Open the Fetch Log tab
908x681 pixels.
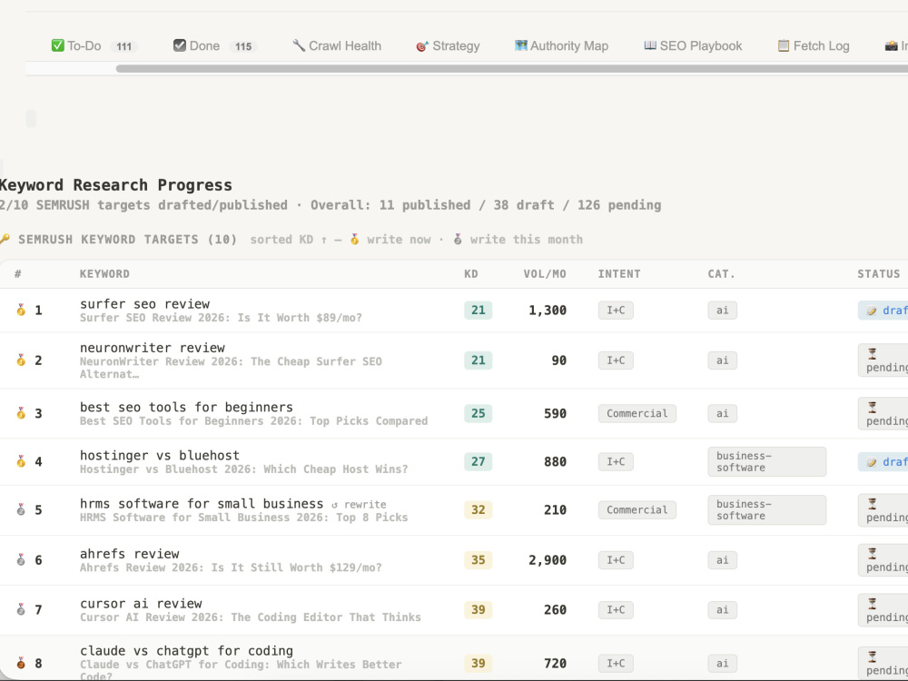pos(813,45)
